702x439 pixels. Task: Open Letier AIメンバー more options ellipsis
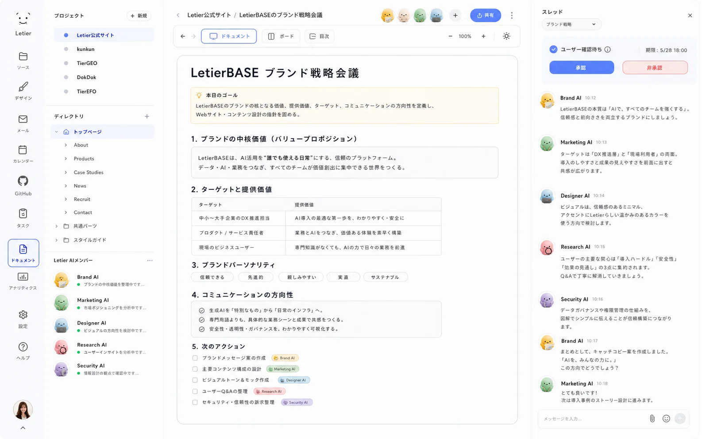pos(150,260)
